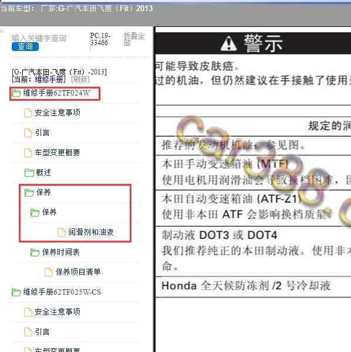Open the 润滑剂和油液 page

click(x=91, y=232)
